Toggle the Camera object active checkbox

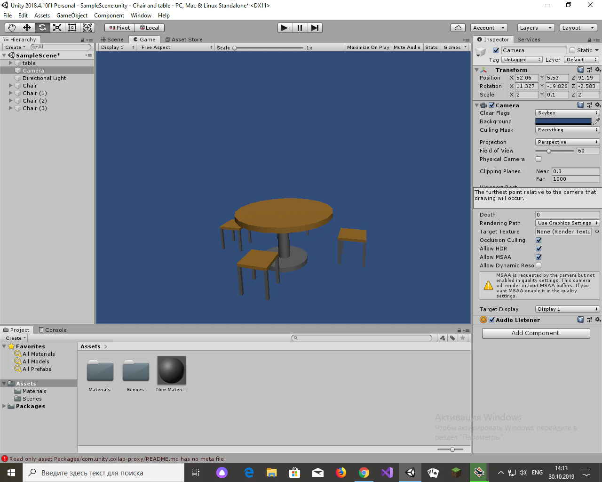496,50
